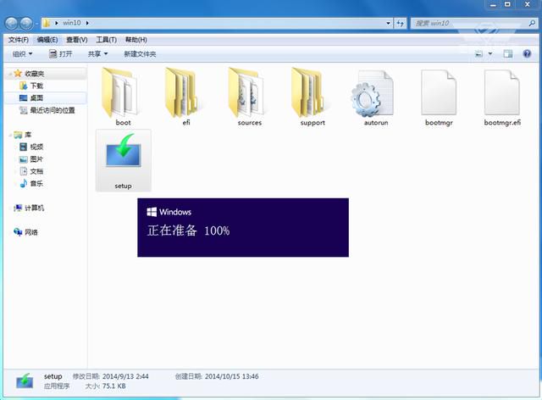Toggle the preview pane button

pos(508,53)
